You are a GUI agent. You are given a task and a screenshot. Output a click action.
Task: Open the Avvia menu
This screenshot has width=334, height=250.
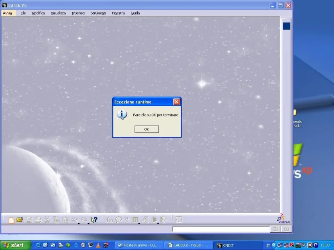click(x=7, y=13)
